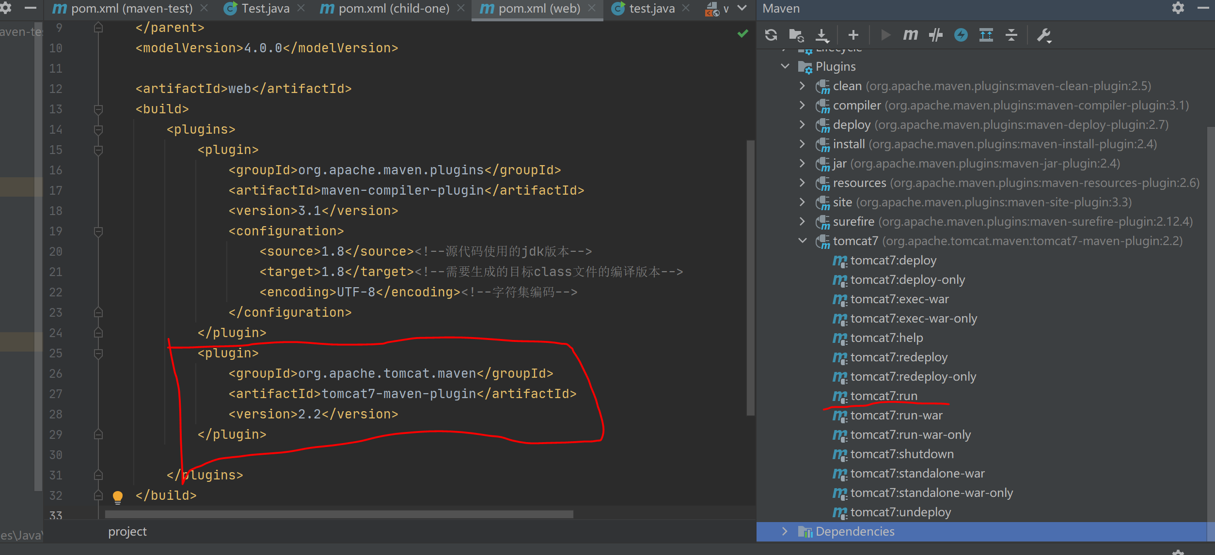
Task: Click Download Sources and Documentation icon
Action: coord(822,35)
